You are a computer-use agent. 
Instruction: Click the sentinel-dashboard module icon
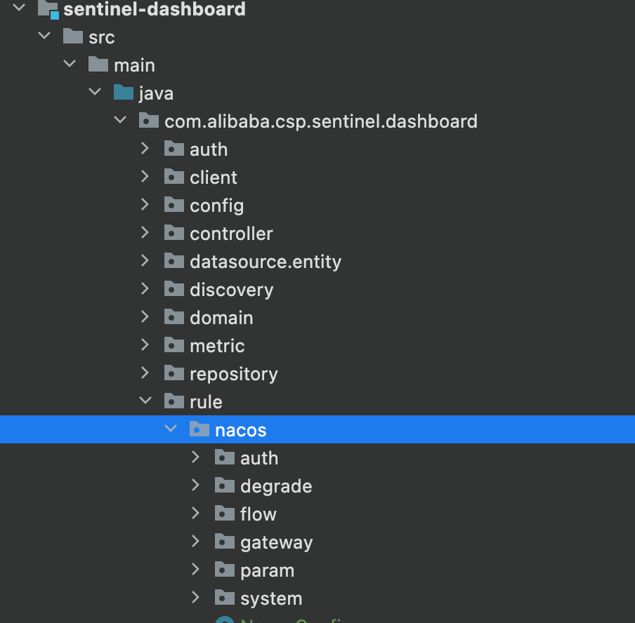click(x=48, y=9)
